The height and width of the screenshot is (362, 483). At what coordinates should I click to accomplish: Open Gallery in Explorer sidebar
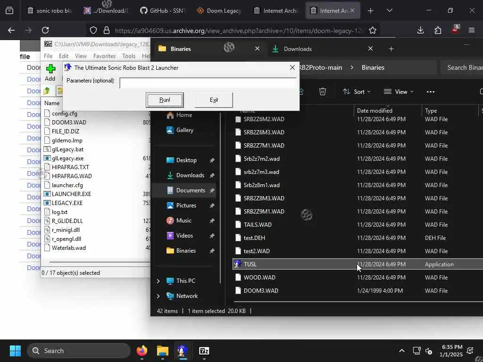pos(185,130)
